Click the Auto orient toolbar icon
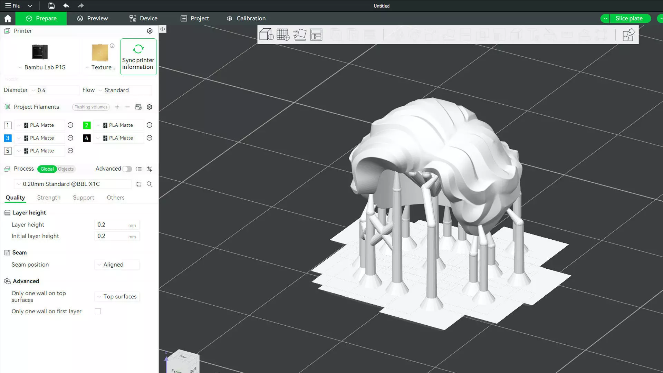The image size is (663, 373). coord(299,35)
